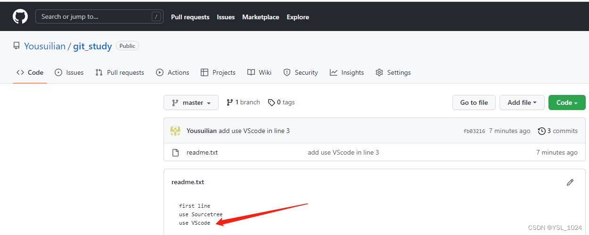Expand the master branch dropdown
The width and height of the screenshot is (589, 235).
tap(191, 102)
